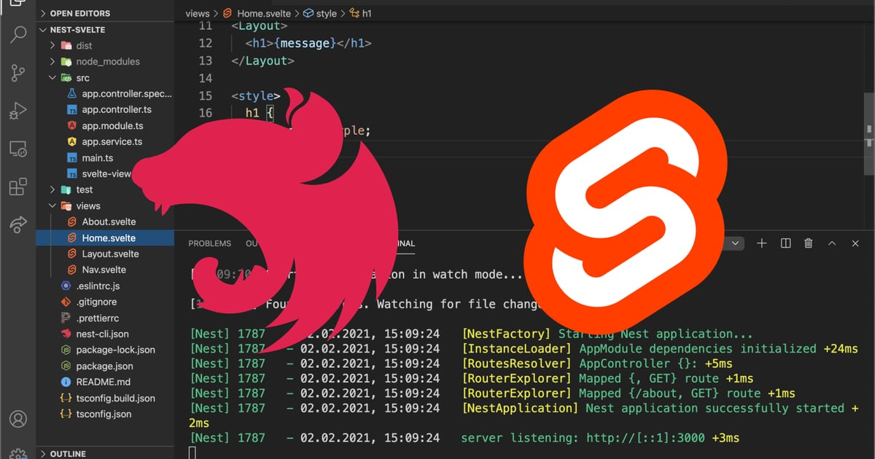The height and width of the screenshot is (459, 875).
Task: Open the Extensions view
Action: tap(18, 187)
